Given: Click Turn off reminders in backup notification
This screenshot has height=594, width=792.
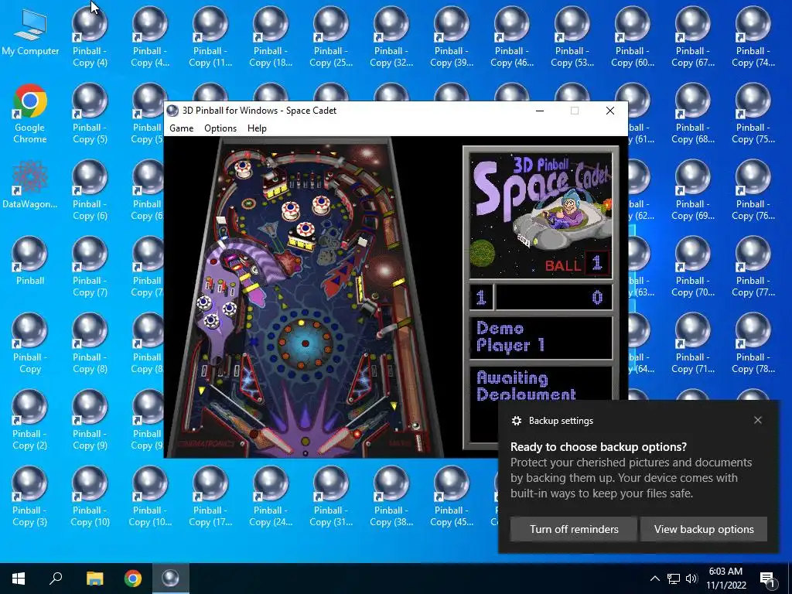Looking at the screenshot, I should pos(574,529).
